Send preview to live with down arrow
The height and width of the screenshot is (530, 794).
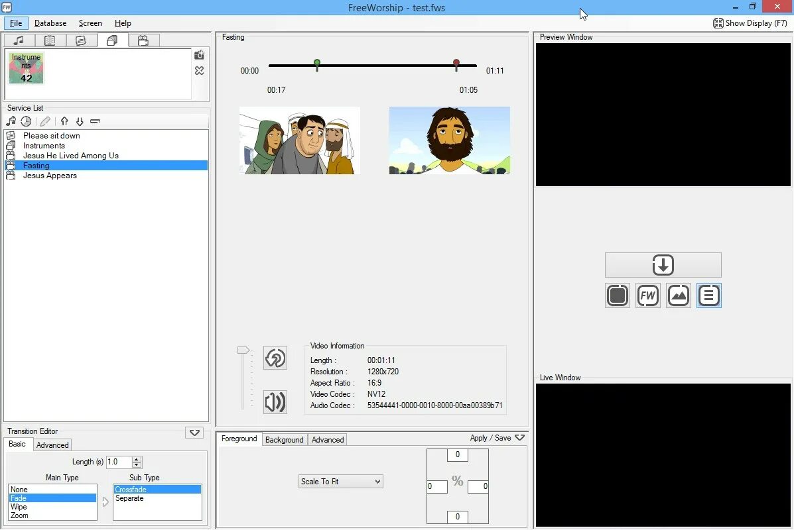pyautogui.click(x=663, y=265)
